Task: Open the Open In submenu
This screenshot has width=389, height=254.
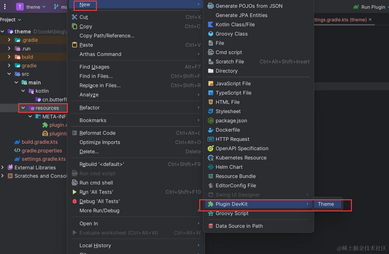Action: tap(136, 223)
